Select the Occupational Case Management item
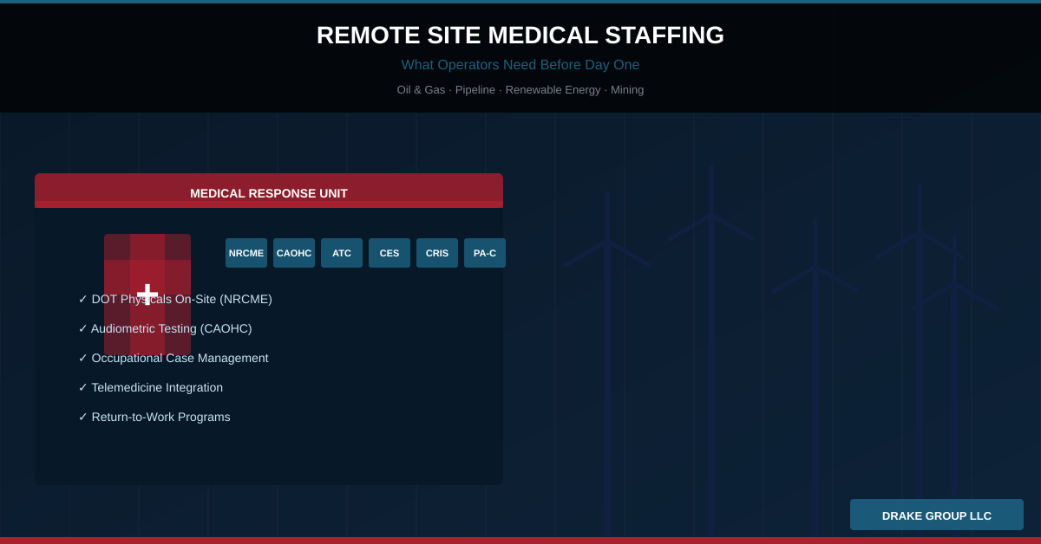1041x544 pixels. (173, 358)
